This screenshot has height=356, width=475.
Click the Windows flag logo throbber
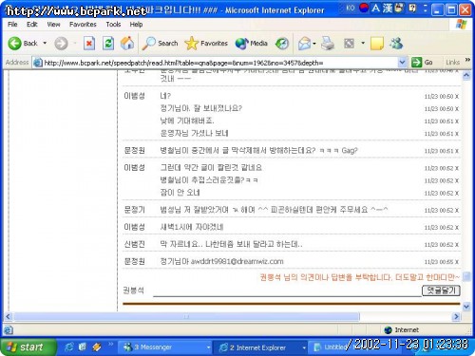tap(461, 25)
